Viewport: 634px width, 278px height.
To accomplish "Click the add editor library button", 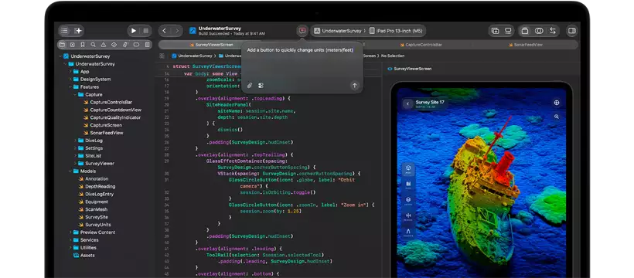I will 495,31.
